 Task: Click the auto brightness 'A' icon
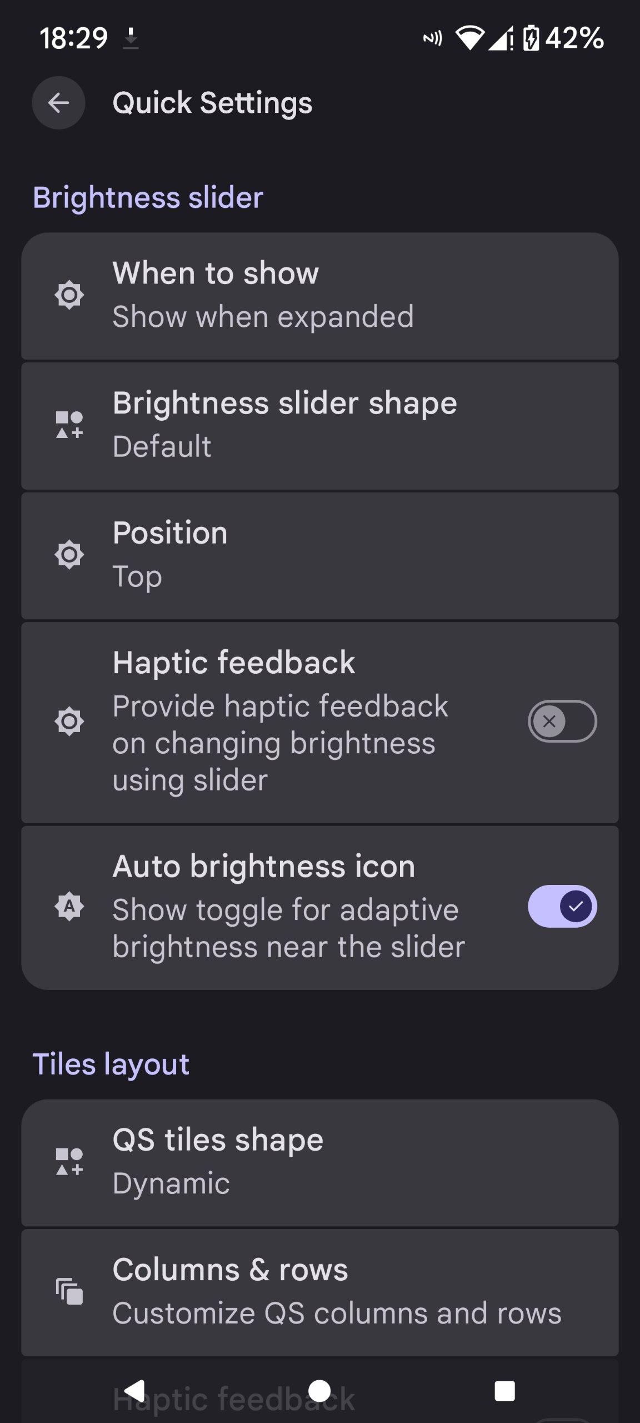(69, 907)
